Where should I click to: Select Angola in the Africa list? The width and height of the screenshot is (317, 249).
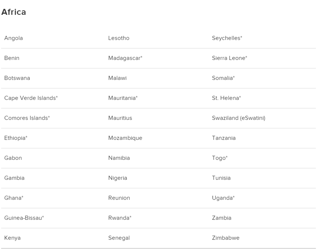point(14,38)
